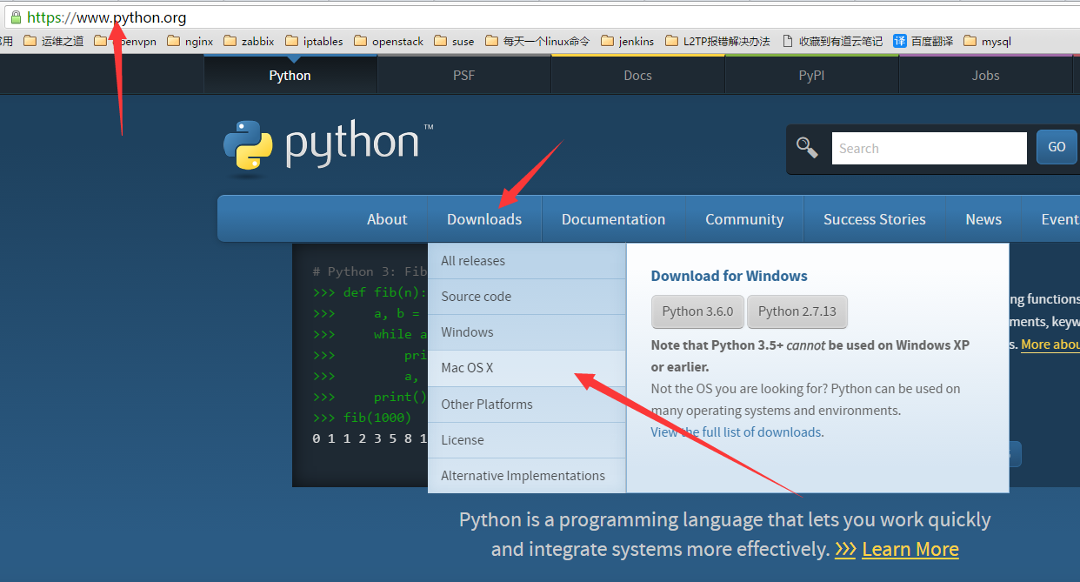The height and width of the screenshot is (582, 1080).
Task: Follow View the full list of downloads link
Action: click(736, 432)
